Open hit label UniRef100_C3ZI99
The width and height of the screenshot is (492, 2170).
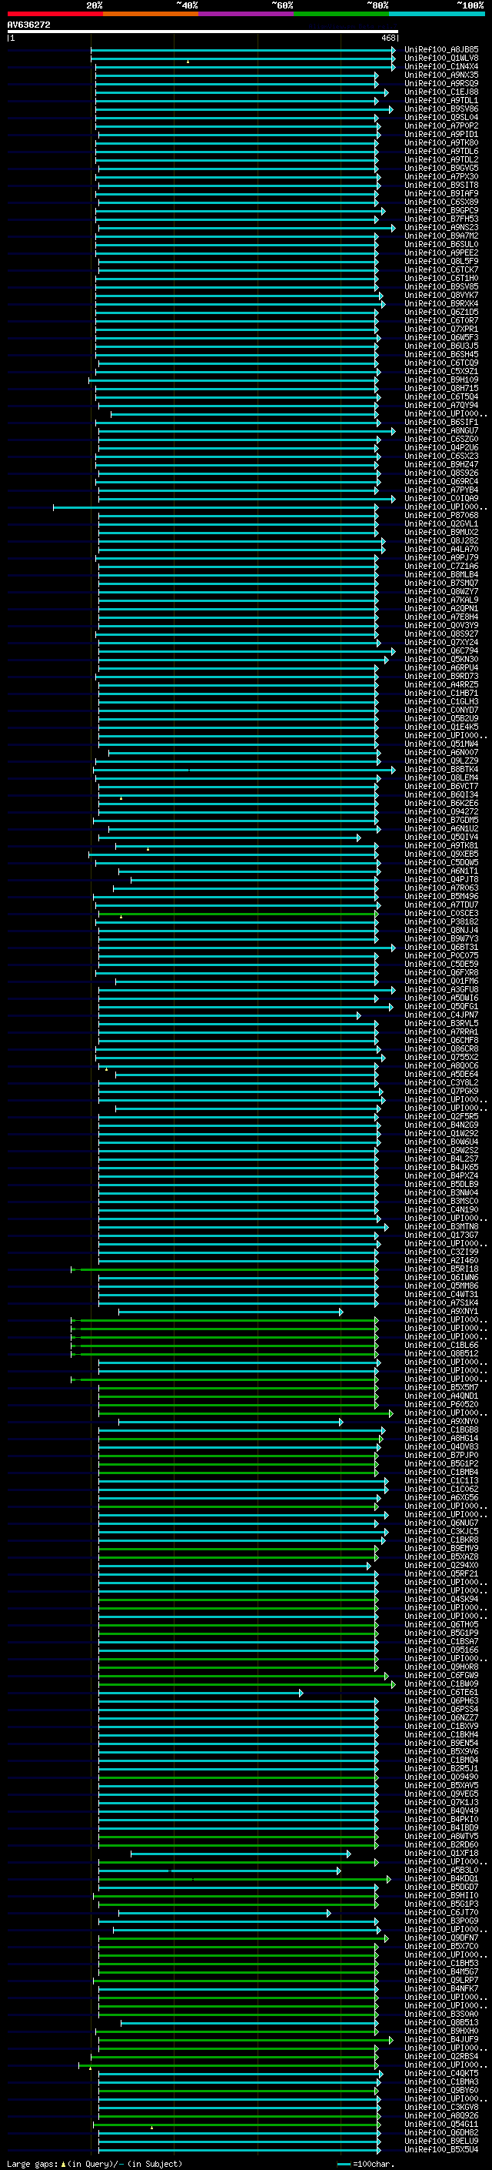click(441, 1252)
